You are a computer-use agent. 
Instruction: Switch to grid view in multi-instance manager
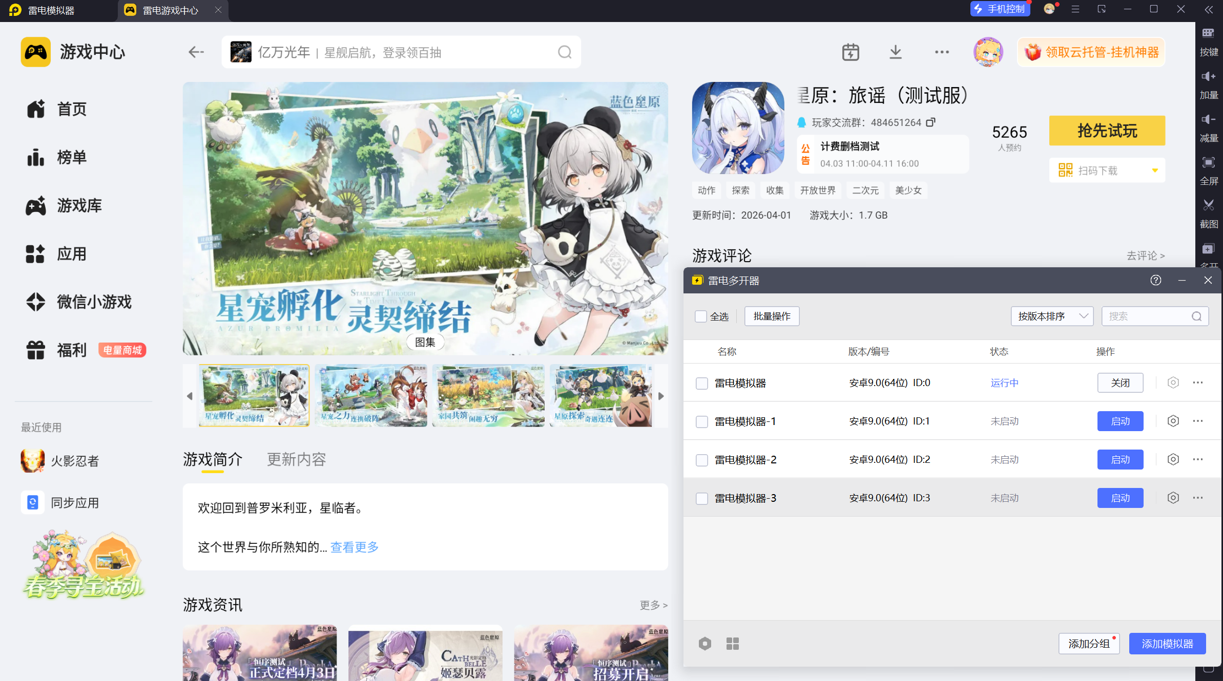pos(733,644)
